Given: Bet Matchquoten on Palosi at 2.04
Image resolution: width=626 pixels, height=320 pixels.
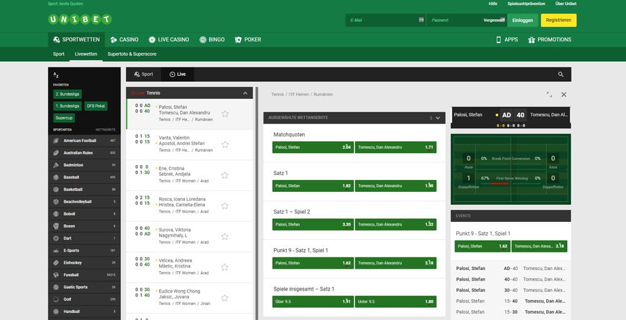Looking at the screenshot, I should click(313, 147).
